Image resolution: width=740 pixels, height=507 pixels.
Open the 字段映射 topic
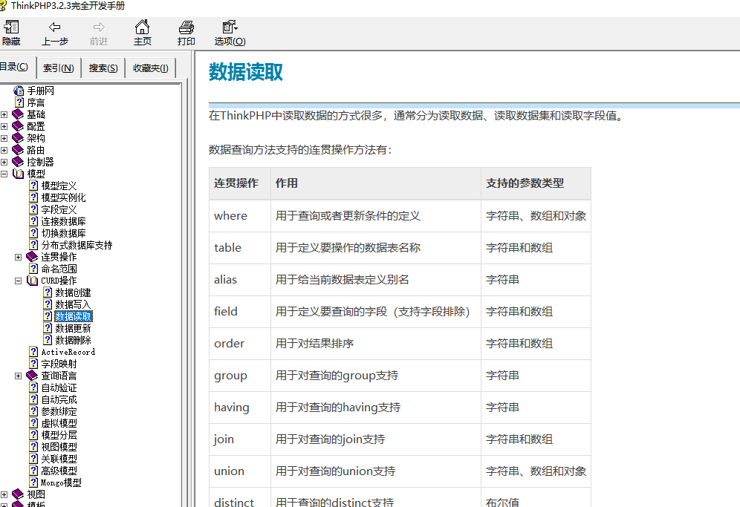tap(59, 364)
